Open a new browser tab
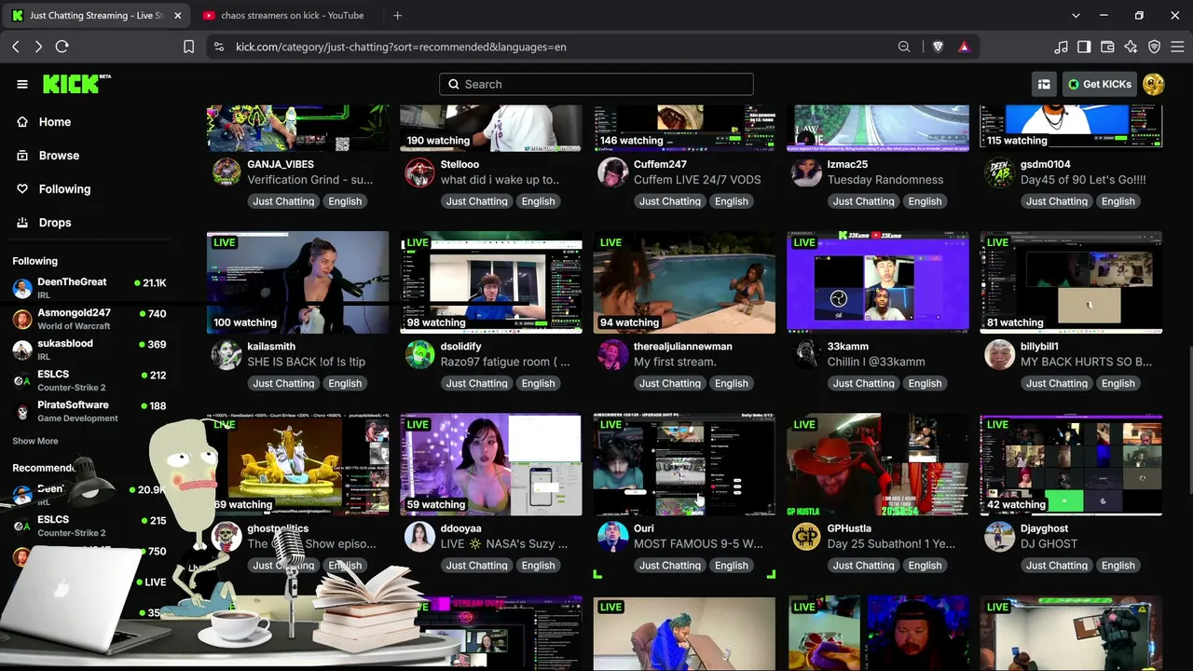This screenshot has width=1193, height=671. pos(397,15)
